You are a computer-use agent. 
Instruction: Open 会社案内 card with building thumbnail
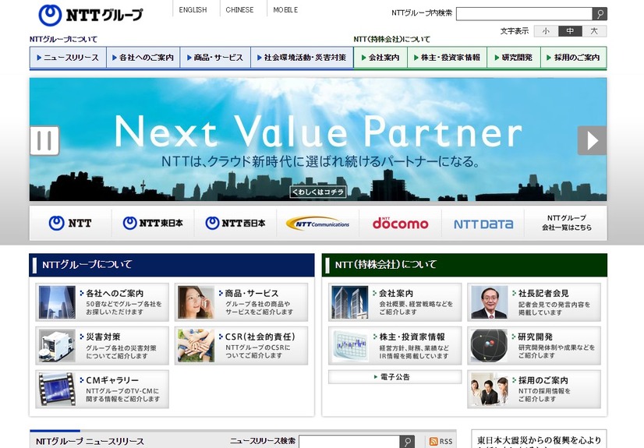point(395,302)
